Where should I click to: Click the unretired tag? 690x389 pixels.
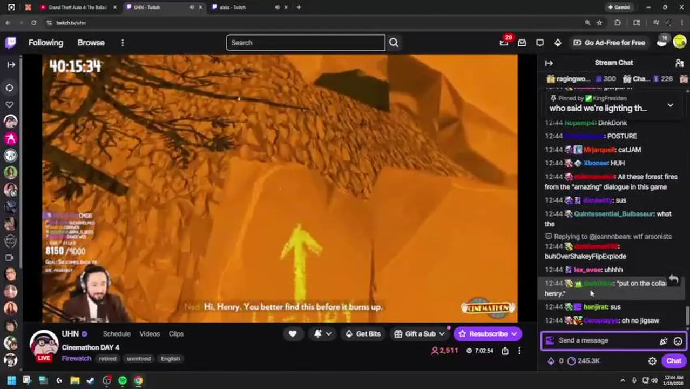pyautogui.click(x=138, y=359)
